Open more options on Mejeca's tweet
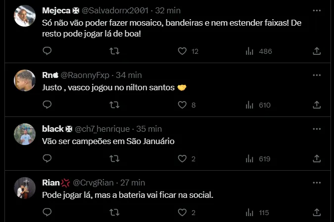 317,10
